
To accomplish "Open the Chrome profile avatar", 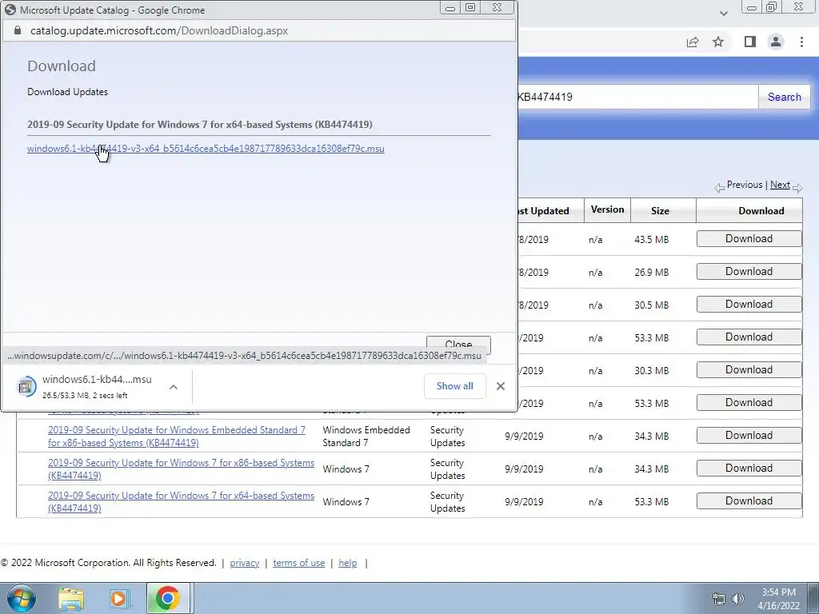I will click(776, 42).
